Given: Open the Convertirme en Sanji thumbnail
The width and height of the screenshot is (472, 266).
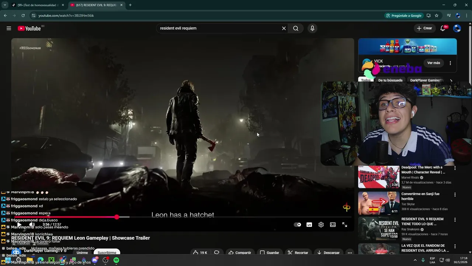Looking at the screenshot, I should pos(379,203).
